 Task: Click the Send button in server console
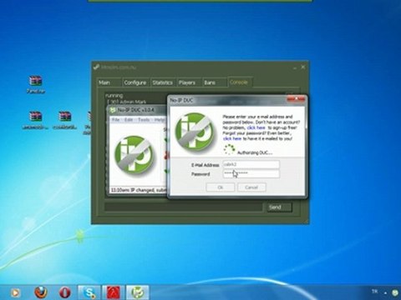point(279,207)
